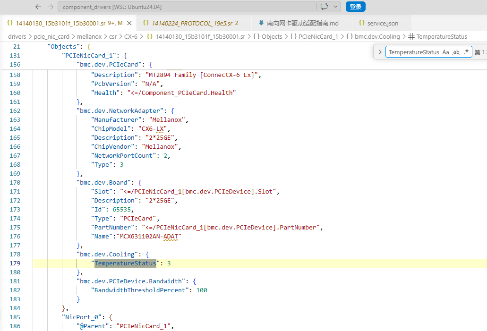Click the TemperatureStatus find input field
Screen dimensions: 487x331
point(414,52)
